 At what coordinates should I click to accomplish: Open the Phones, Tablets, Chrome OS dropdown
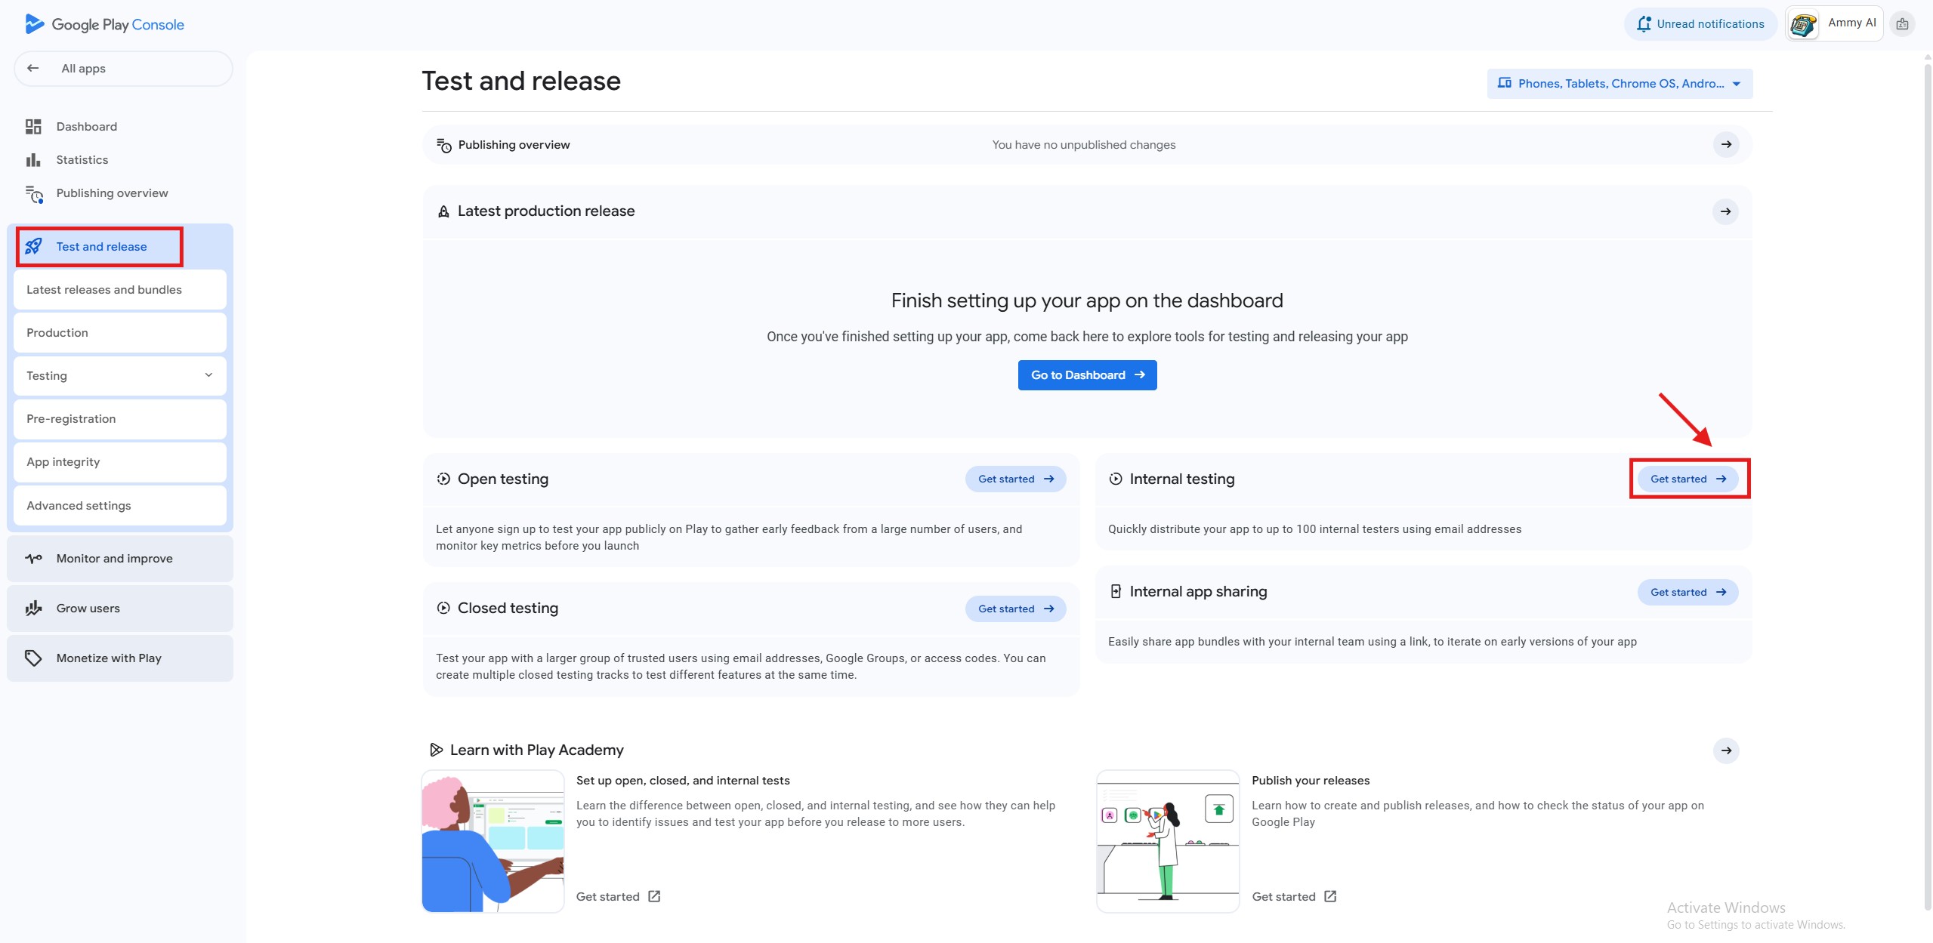[x=1620, y=84]
